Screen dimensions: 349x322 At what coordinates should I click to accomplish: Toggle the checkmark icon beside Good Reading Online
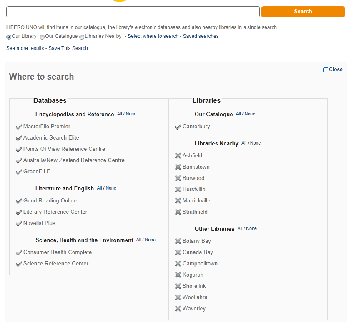click(19, 201)
